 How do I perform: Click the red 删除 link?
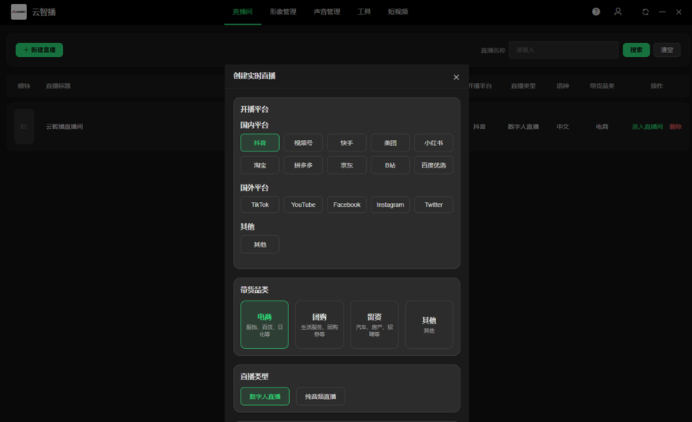(x=675, y=127)
